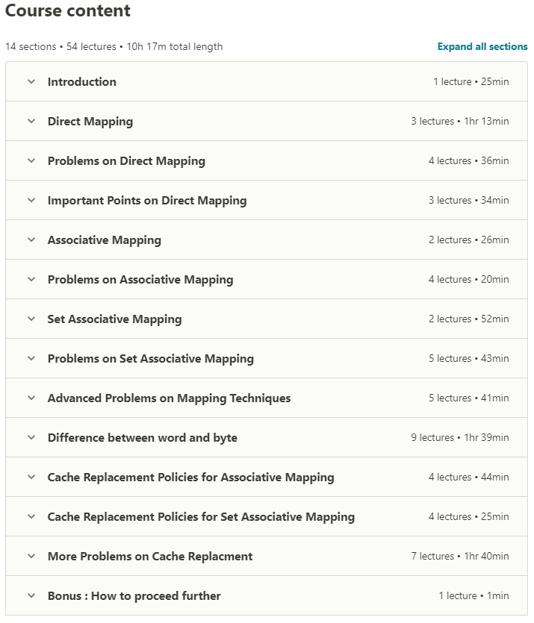Click the 14 sections summary text

[x=114, y=46]
